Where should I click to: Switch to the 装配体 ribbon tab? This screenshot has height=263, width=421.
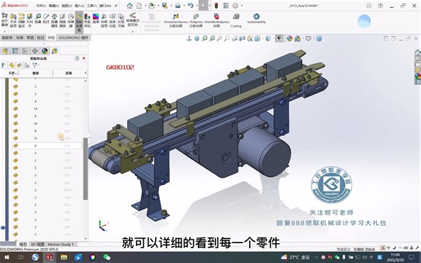pos(7,38)
